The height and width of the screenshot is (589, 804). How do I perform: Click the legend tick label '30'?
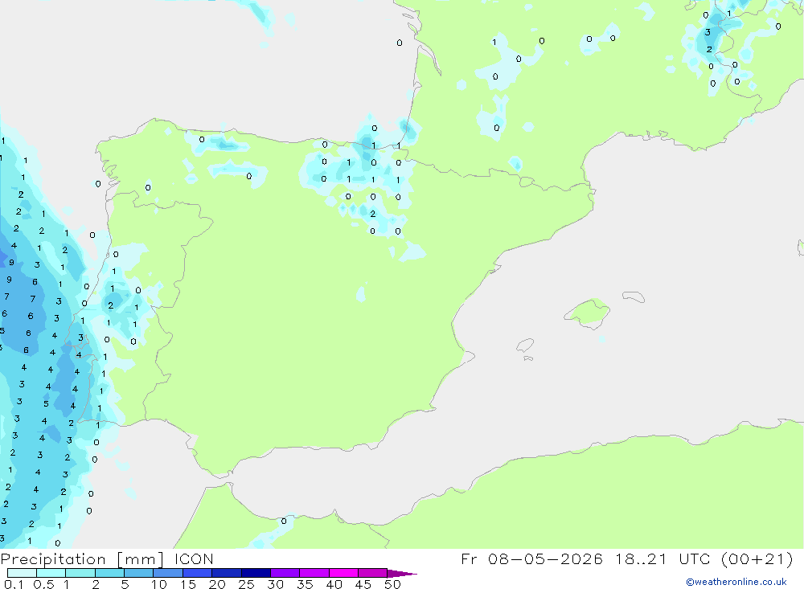click(x=275, y=584)
